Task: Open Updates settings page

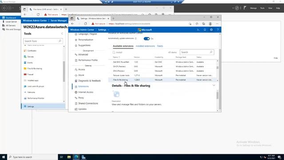Action: (82, 109)
